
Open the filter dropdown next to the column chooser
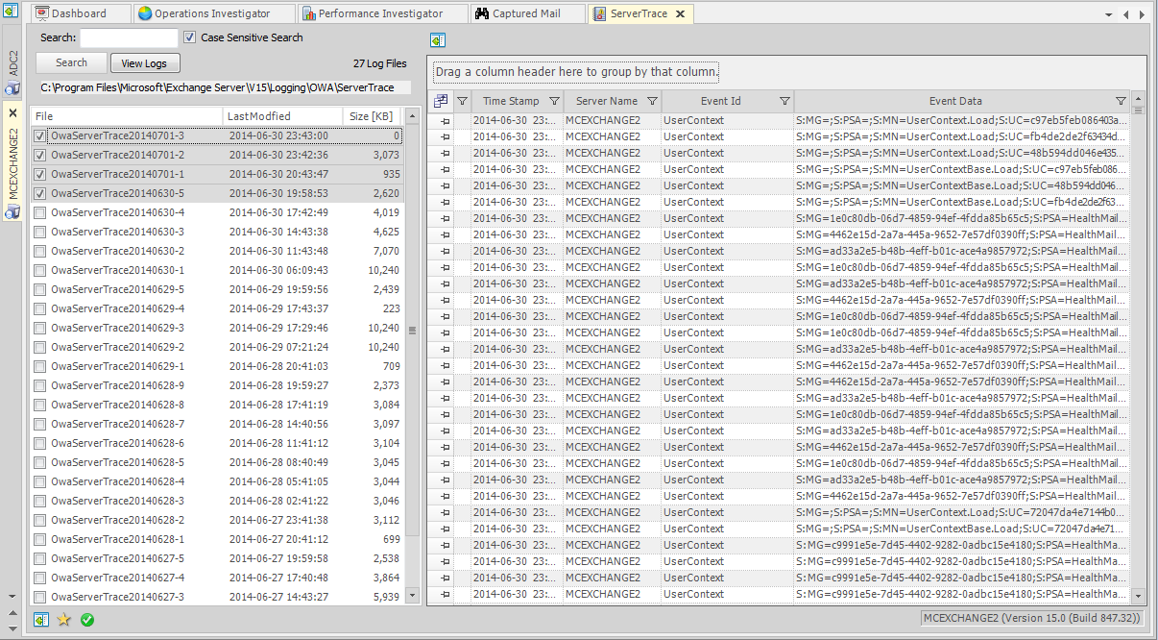(462, 101)
